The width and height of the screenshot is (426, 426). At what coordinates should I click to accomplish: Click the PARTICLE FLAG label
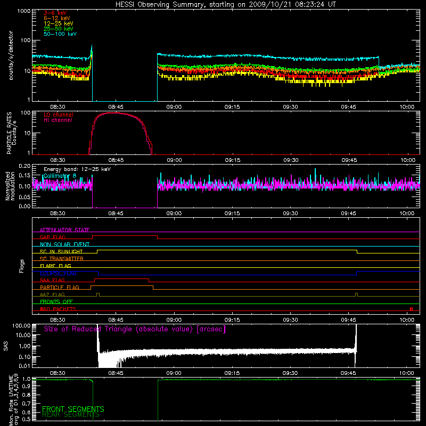click(x=60, y=288)
